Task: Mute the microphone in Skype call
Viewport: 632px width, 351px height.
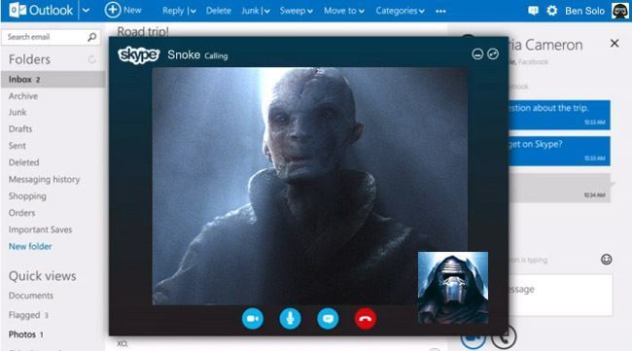Action: point(290,318)
